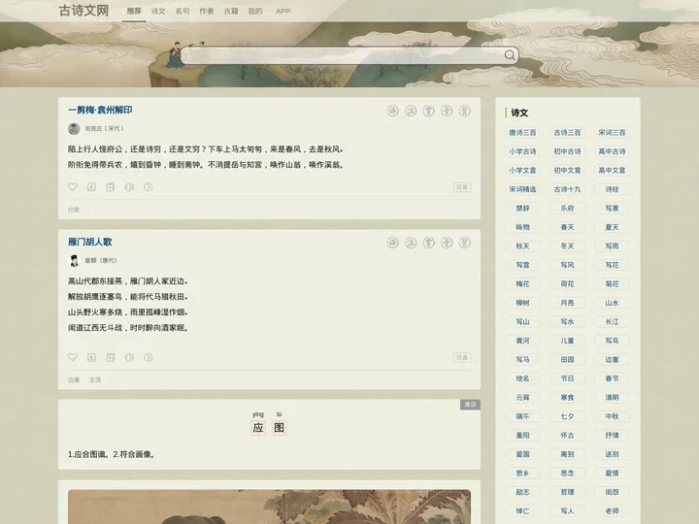Play audio reading of 雁门胡人歌
Viewport: 699px width, 524px height.
tap(129, 357)
